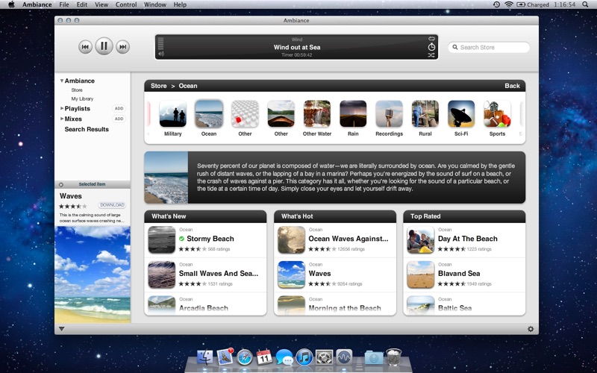Focus the Search Store field
The height and width of the screenshot is (373, 597).
pyautogui.click(x=489, y=47)
